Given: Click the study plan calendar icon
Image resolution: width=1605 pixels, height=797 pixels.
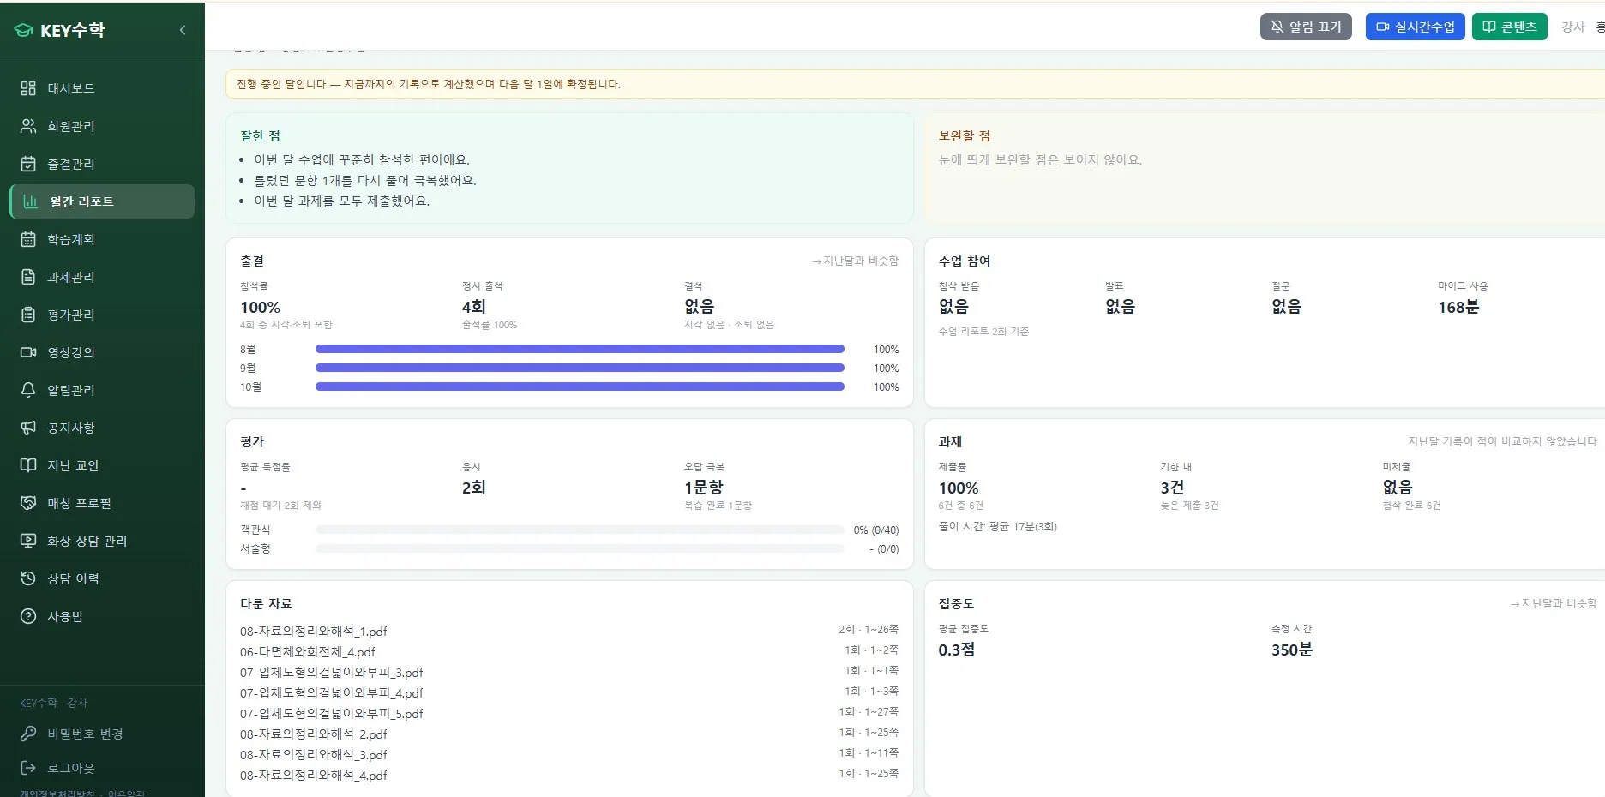Looking at the screenshot, I should click(28, 239).
